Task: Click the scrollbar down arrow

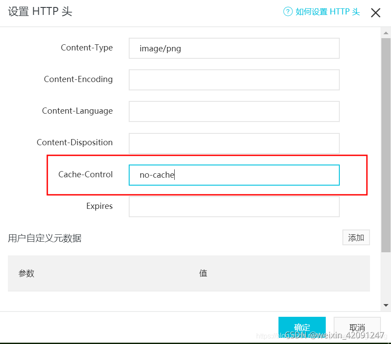Action: tap(386, 305)
